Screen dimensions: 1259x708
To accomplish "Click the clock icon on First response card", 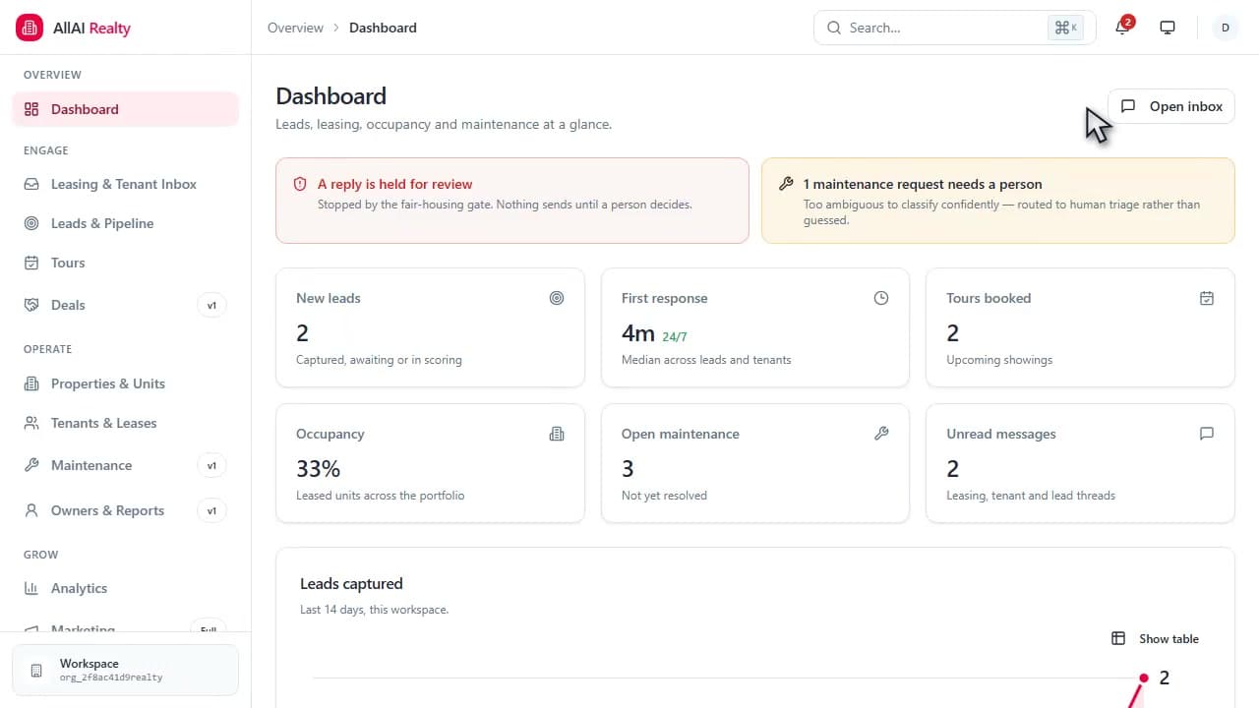I will pos(881,298).
